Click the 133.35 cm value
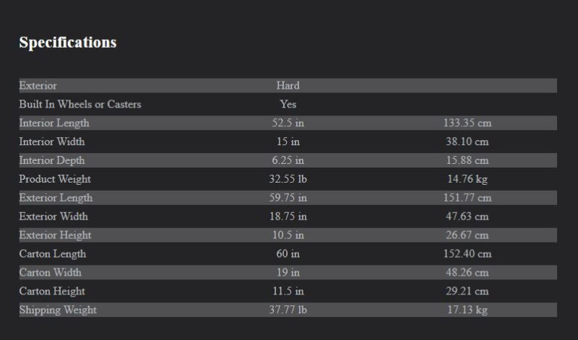The width and height of the screenshot is (578, 340). (467, 123)
